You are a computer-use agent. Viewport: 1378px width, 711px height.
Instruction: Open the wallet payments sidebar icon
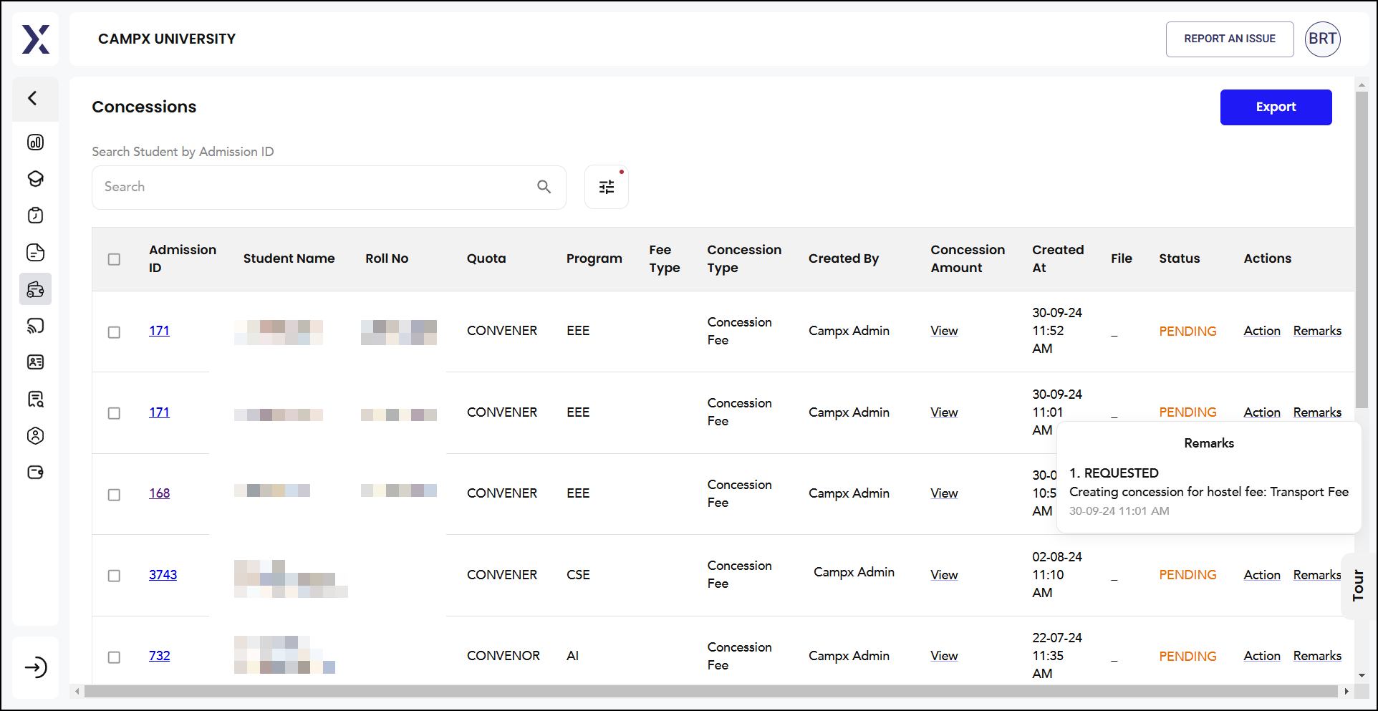[x=36, y=472]
